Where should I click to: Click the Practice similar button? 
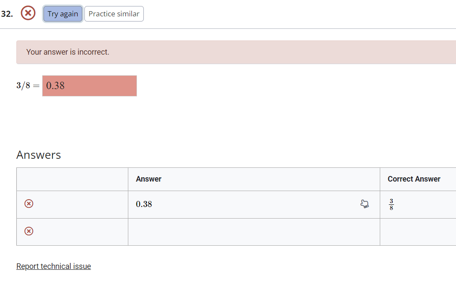click(114, 14)
